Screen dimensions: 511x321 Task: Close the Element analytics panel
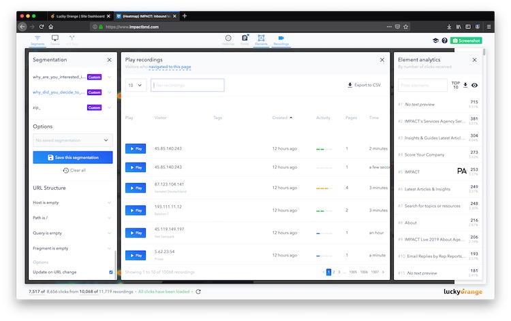(x=474, y=60)
